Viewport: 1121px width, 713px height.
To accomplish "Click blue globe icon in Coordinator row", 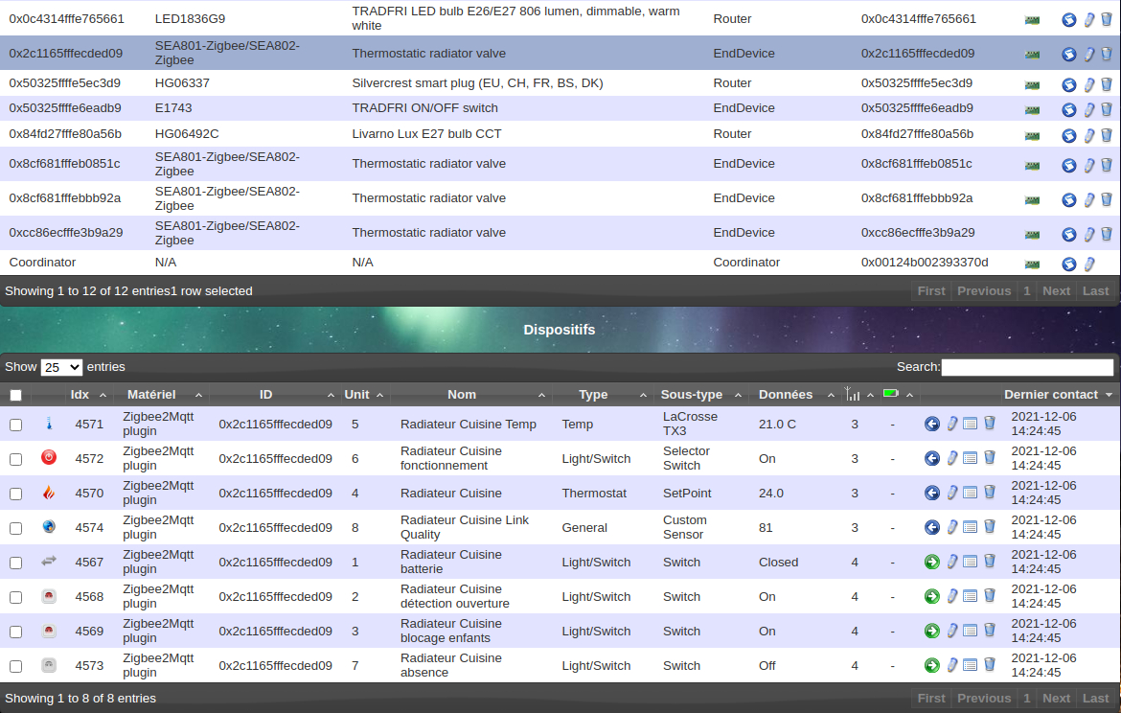I will [x=1068, y=264].
